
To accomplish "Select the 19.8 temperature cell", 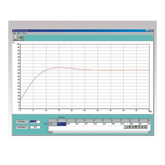I will pos(71,124).
